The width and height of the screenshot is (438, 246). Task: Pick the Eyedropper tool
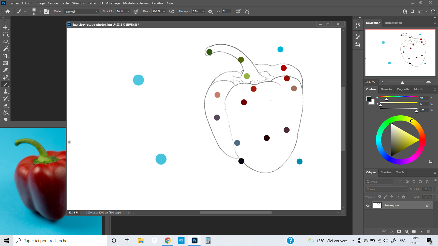[5, 70]
